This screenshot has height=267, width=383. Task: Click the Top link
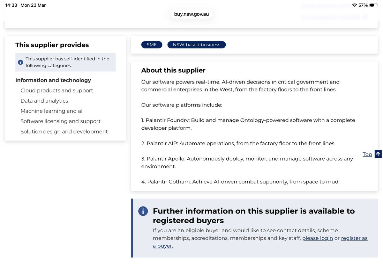pos(367,154)
